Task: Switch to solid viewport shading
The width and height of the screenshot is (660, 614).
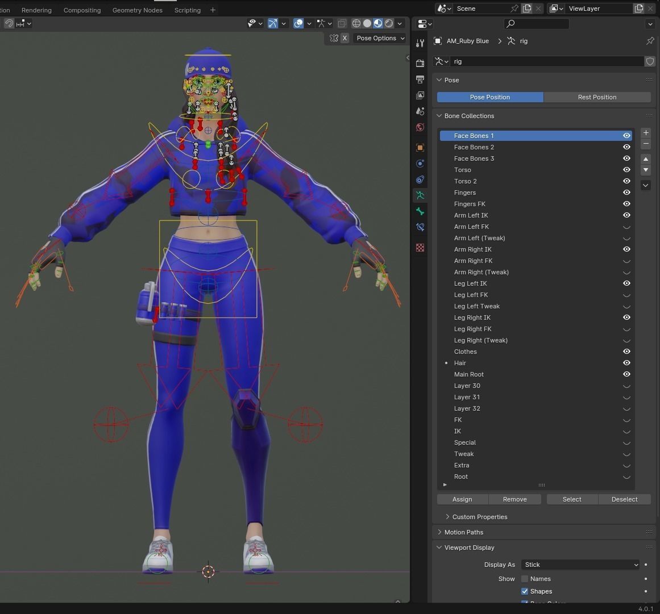Action: (x=367, y=23)
